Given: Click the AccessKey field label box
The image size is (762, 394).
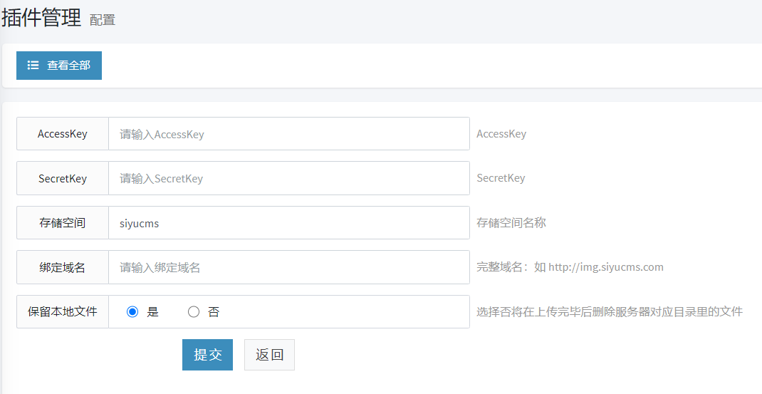Looking at the screenshot, I should point(63,134).
